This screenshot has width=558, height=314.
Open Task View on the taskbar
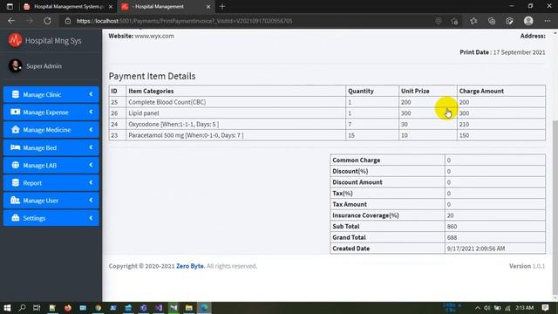click(x=37, y=308)
